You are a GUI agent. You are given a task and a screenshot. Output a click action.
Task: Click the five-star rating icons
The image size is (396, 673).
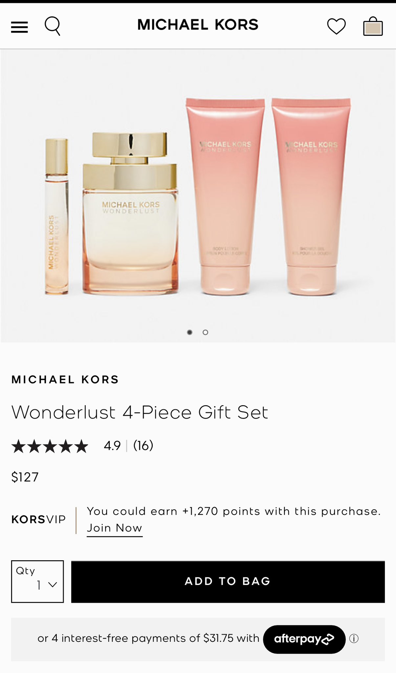[50, 446]
